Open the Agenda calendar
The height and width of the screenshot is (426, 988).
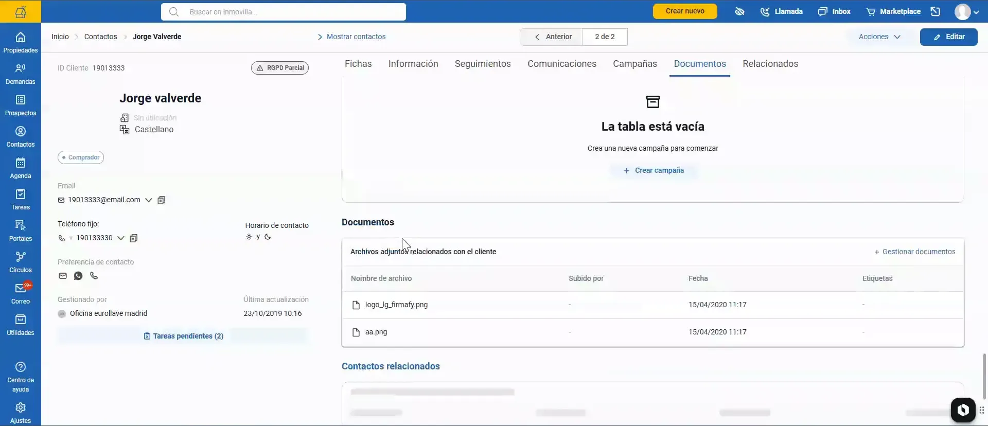coord(21,168)
